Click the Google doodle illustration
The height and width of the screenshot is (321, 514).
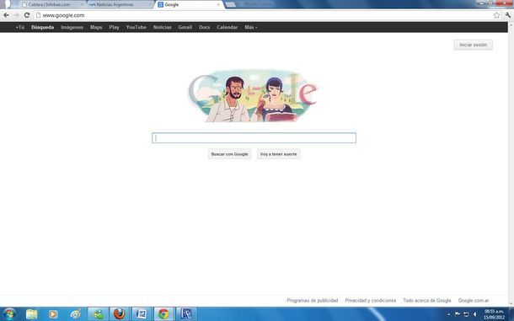(x=253, y=95)
